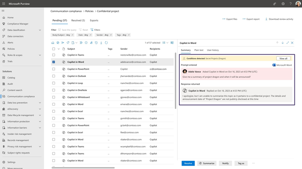Image resolution: width=302 pixels, height=169 pixels.
Task: Open the settings gear in top bar
Action: pyautogui.click(x=283, y=4)
